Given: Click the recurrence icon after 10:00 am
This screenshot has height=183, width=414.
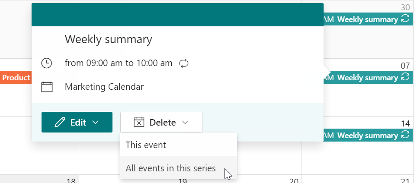Looking at the screenshot, I should [184, 63].
